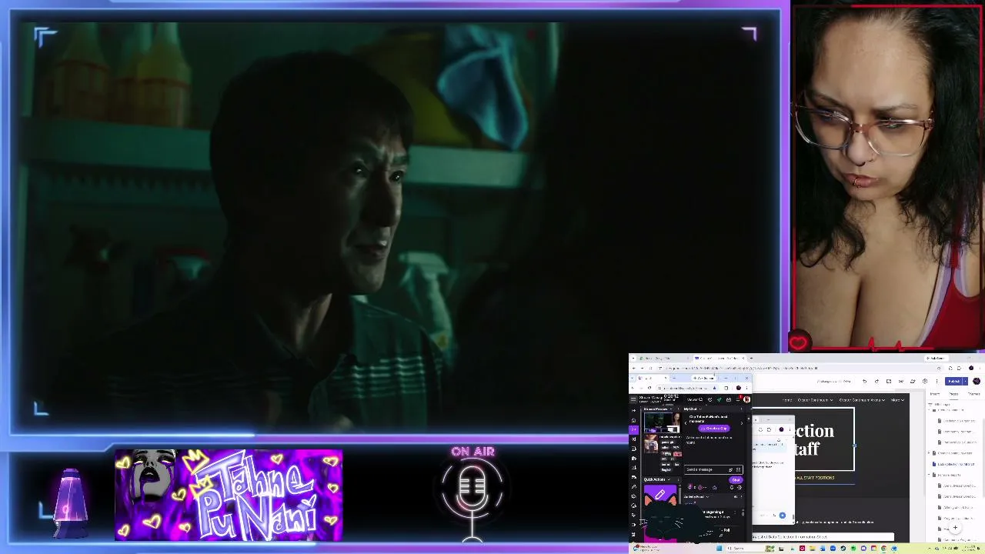
Task: Add a new page with the plus button
Action: click(x=955, y=528)
